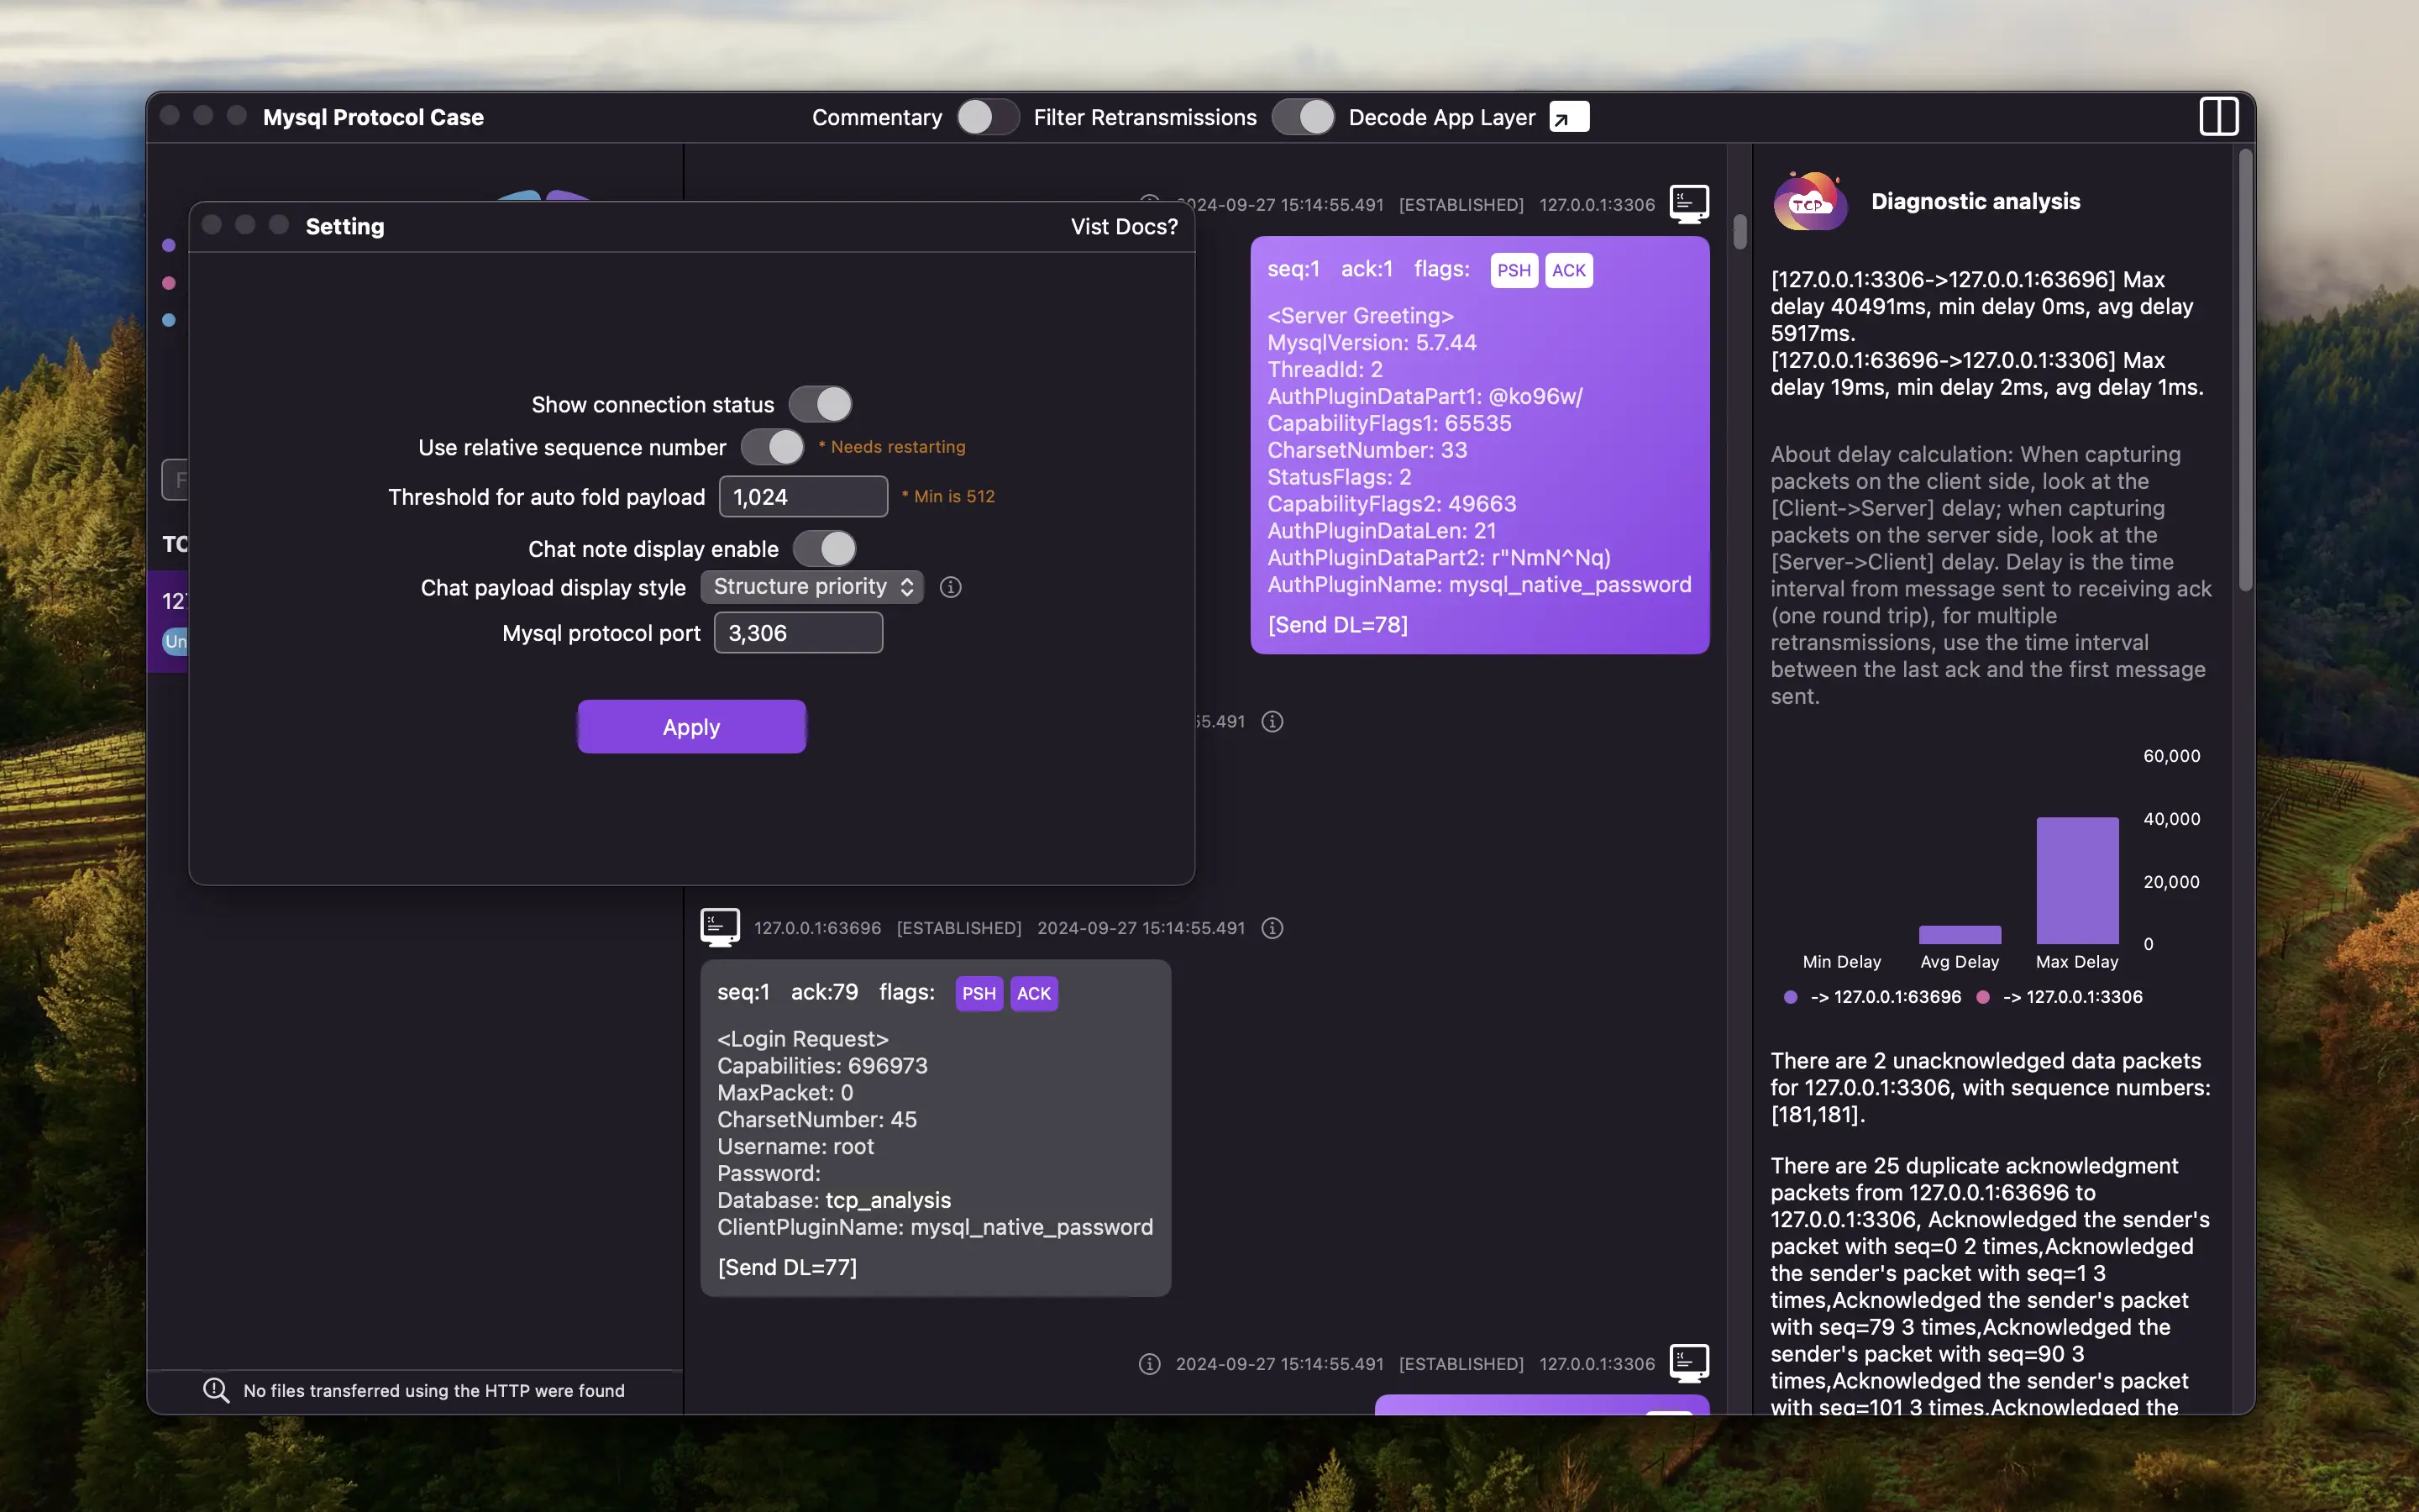Click the Visit Docs? link in Settings
The width and height of the screenshot is (2419, 1512).
coord(1123,227)
